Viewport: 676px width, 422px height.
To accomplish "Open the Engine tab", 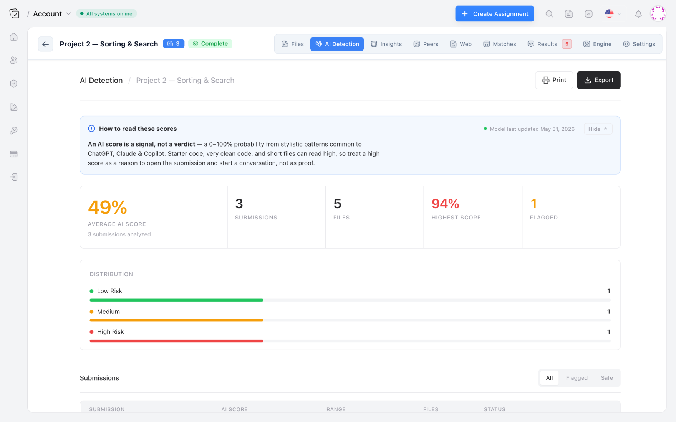I will [x=597, y=44].
